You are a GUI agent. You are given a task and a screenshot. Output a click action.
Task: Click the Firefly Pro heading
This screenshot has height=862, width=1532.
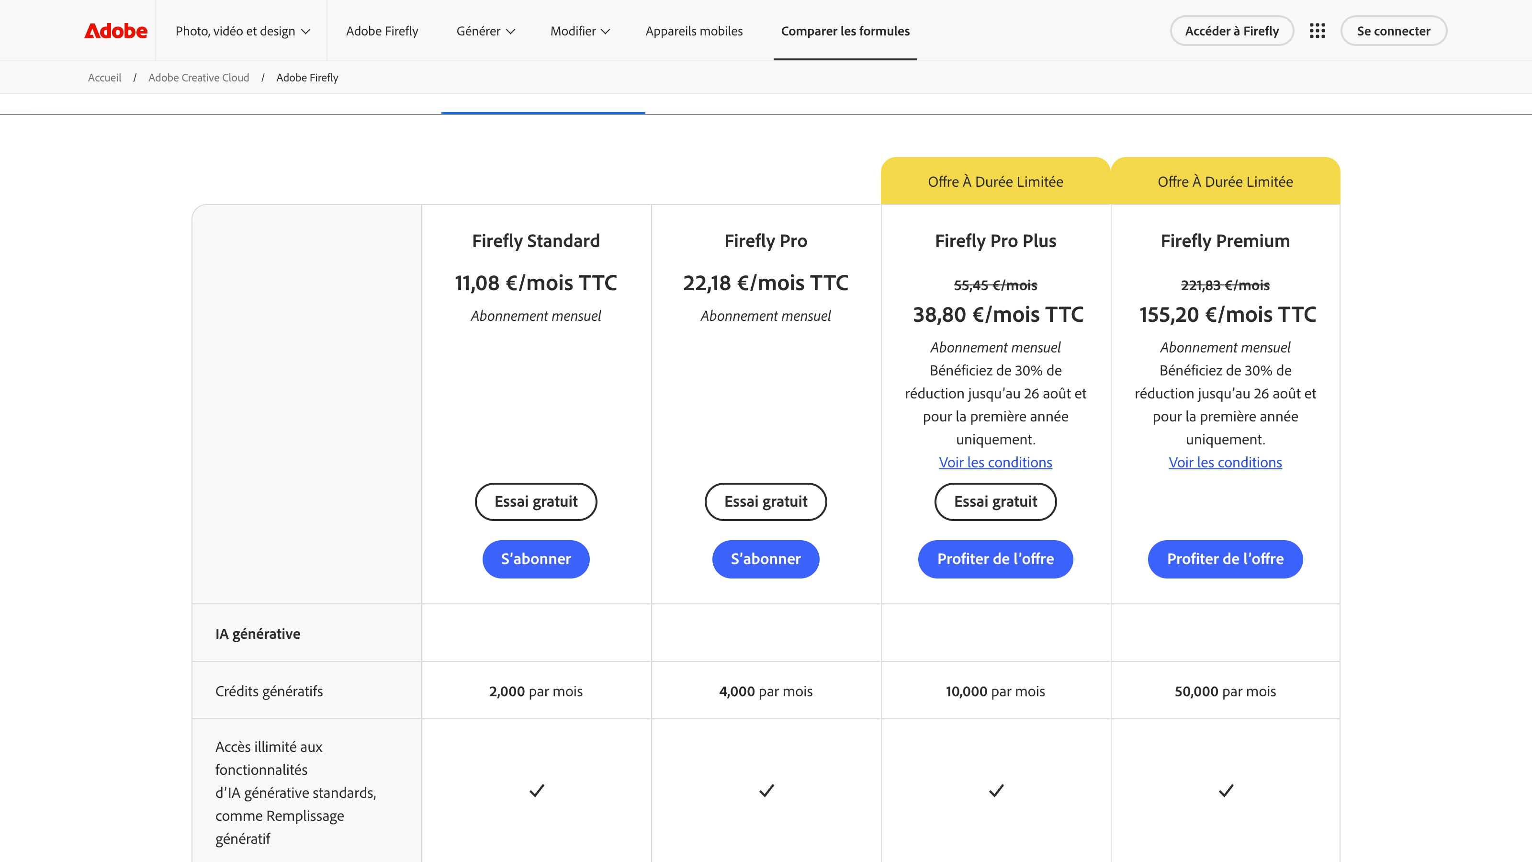point(766,241)
